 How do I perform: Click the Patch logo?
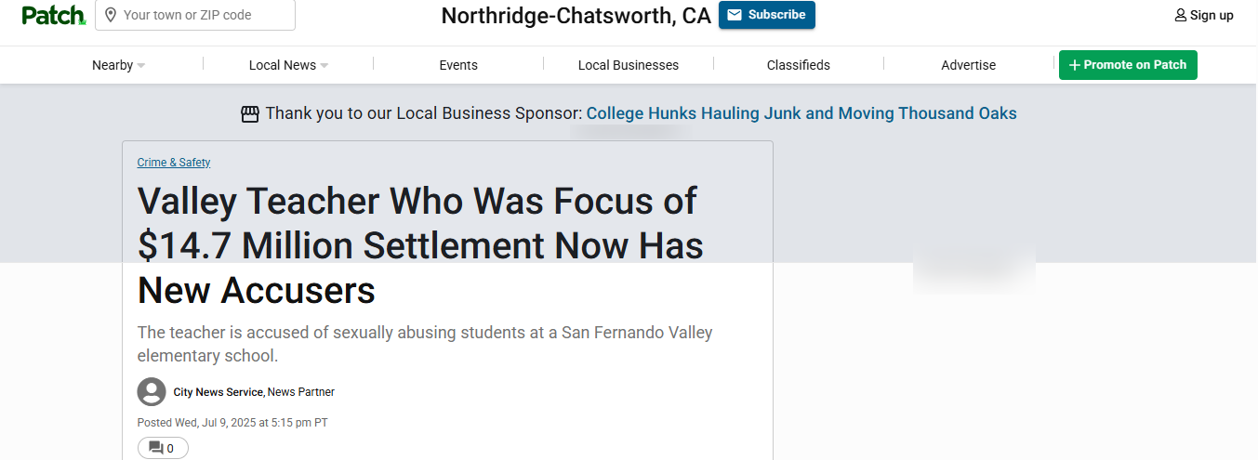pos(53,15)
